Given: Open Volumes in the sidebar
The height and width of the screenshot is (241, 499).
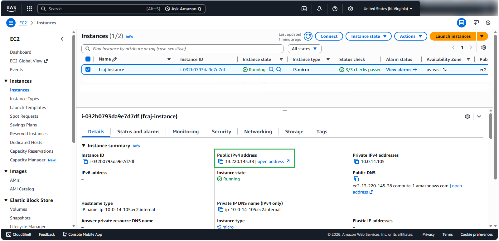Looking at the screenshot, I should click(x=18, y=209).
